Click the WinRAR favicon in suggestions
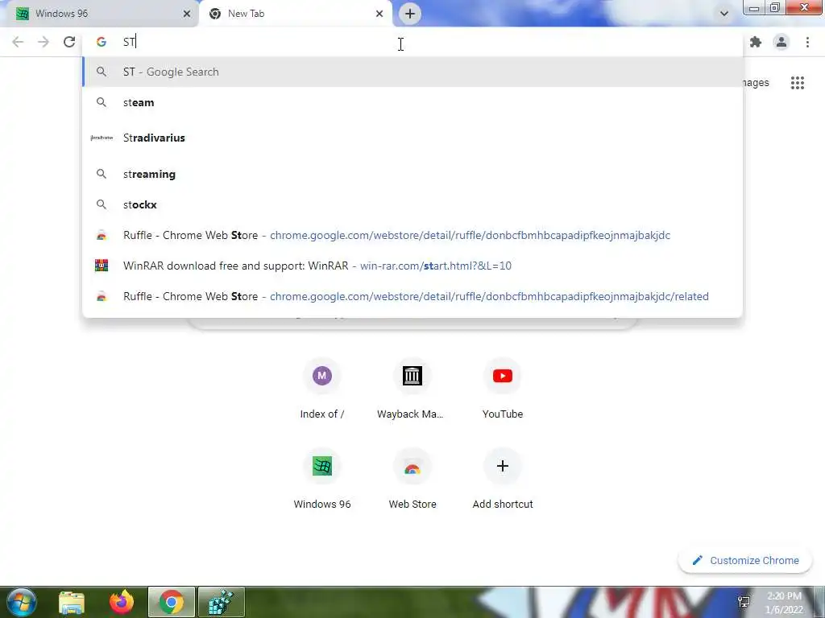This screenshot has width=825, height=618. (x=102, y=266)
